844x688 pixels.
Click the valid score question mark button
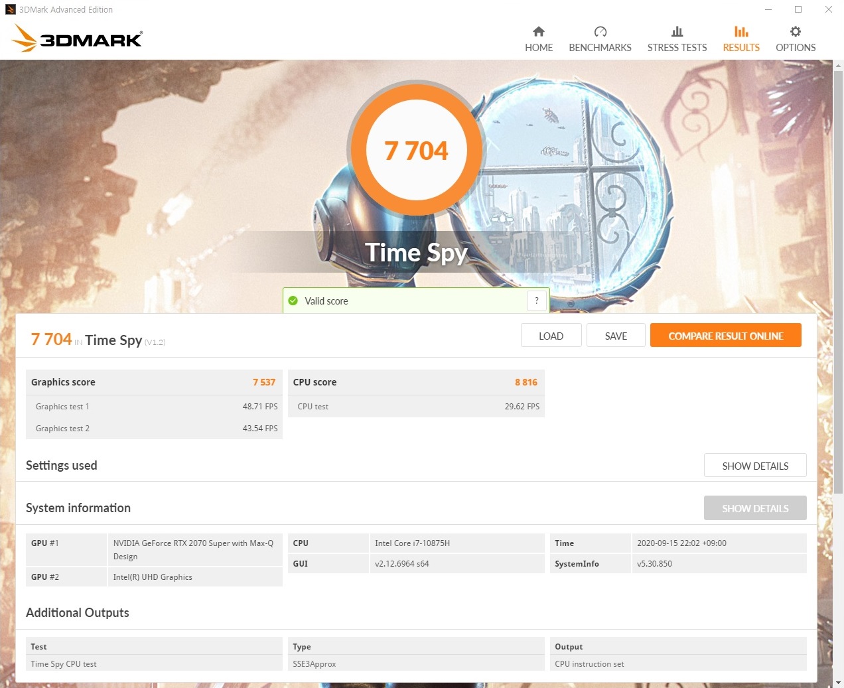pyautogui.click(x=537, y=301)
